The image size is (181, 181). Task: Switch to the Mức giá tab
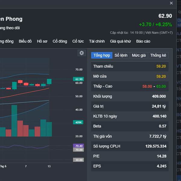coord(139,55)
